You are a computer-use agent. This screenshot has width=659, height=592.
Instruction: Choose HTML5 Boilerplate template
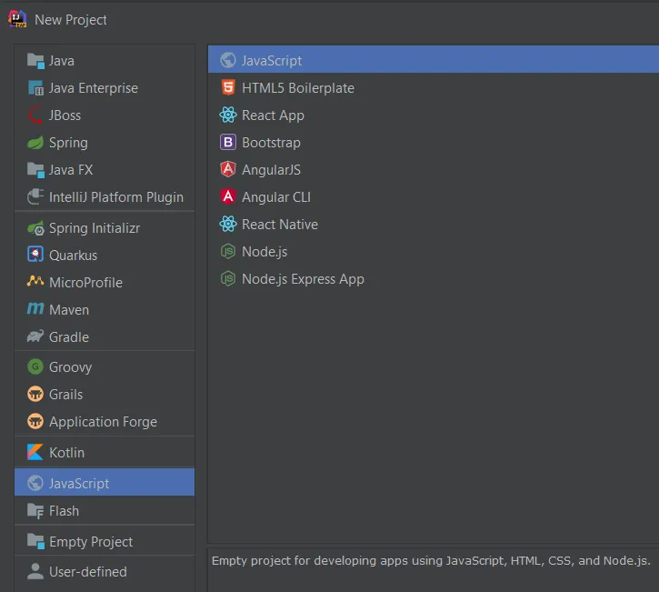434,88
